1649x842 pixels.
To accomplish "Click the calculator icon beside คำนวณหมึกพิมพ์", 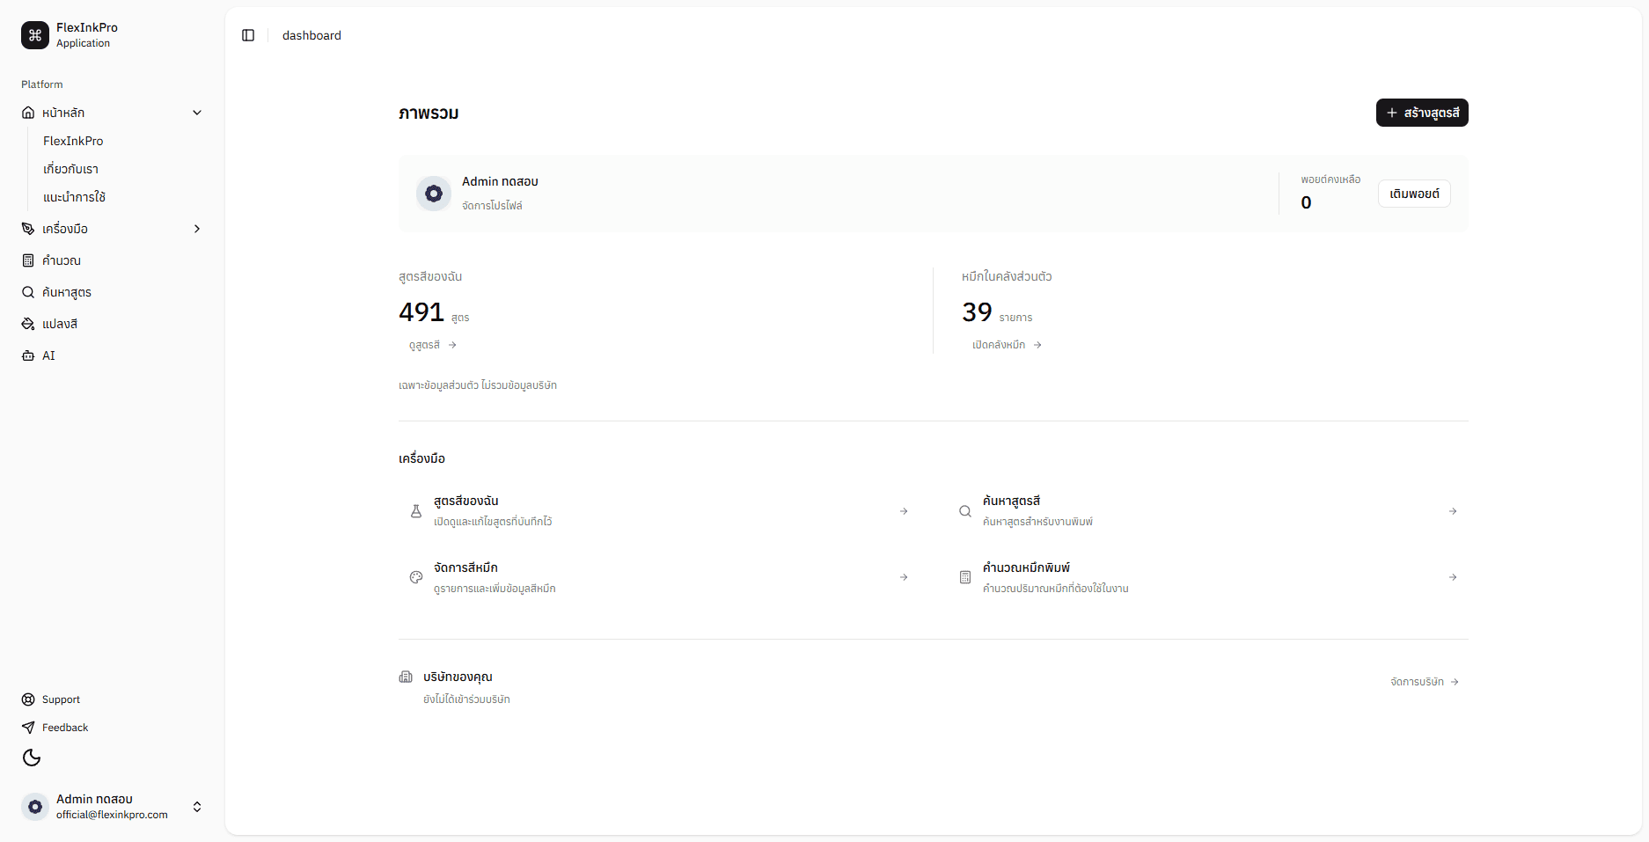I will coord(965,577).
